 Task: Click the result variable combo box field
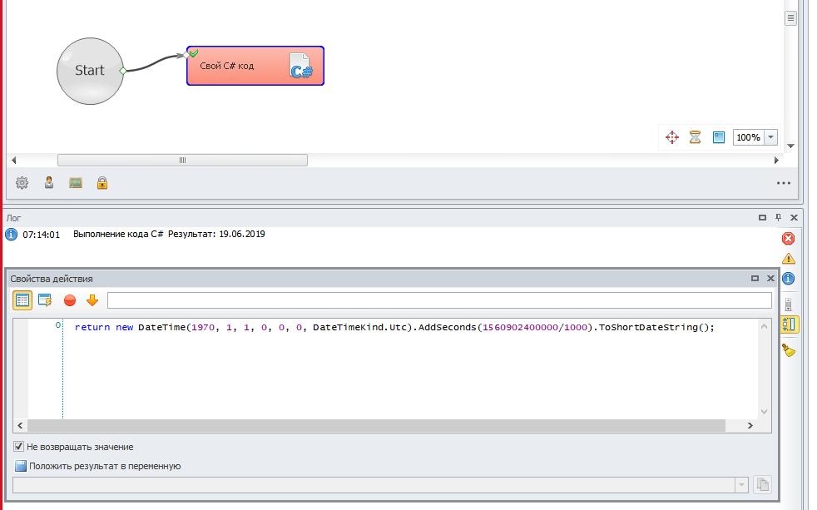pos(374,485)
